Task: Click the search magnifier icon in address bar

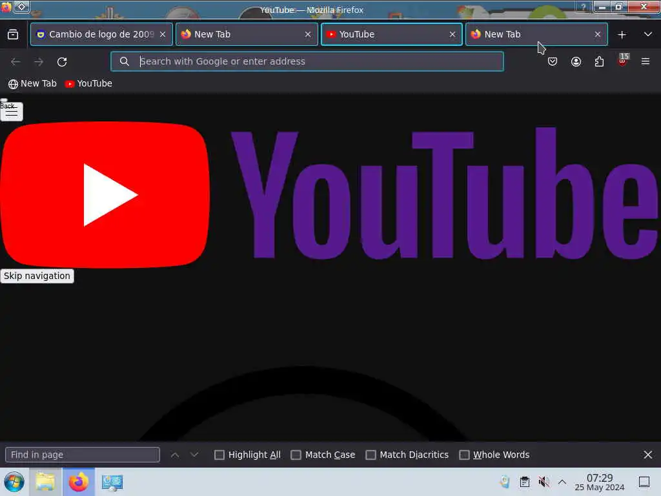Action: pyautogui.click(x=124, y=61)
